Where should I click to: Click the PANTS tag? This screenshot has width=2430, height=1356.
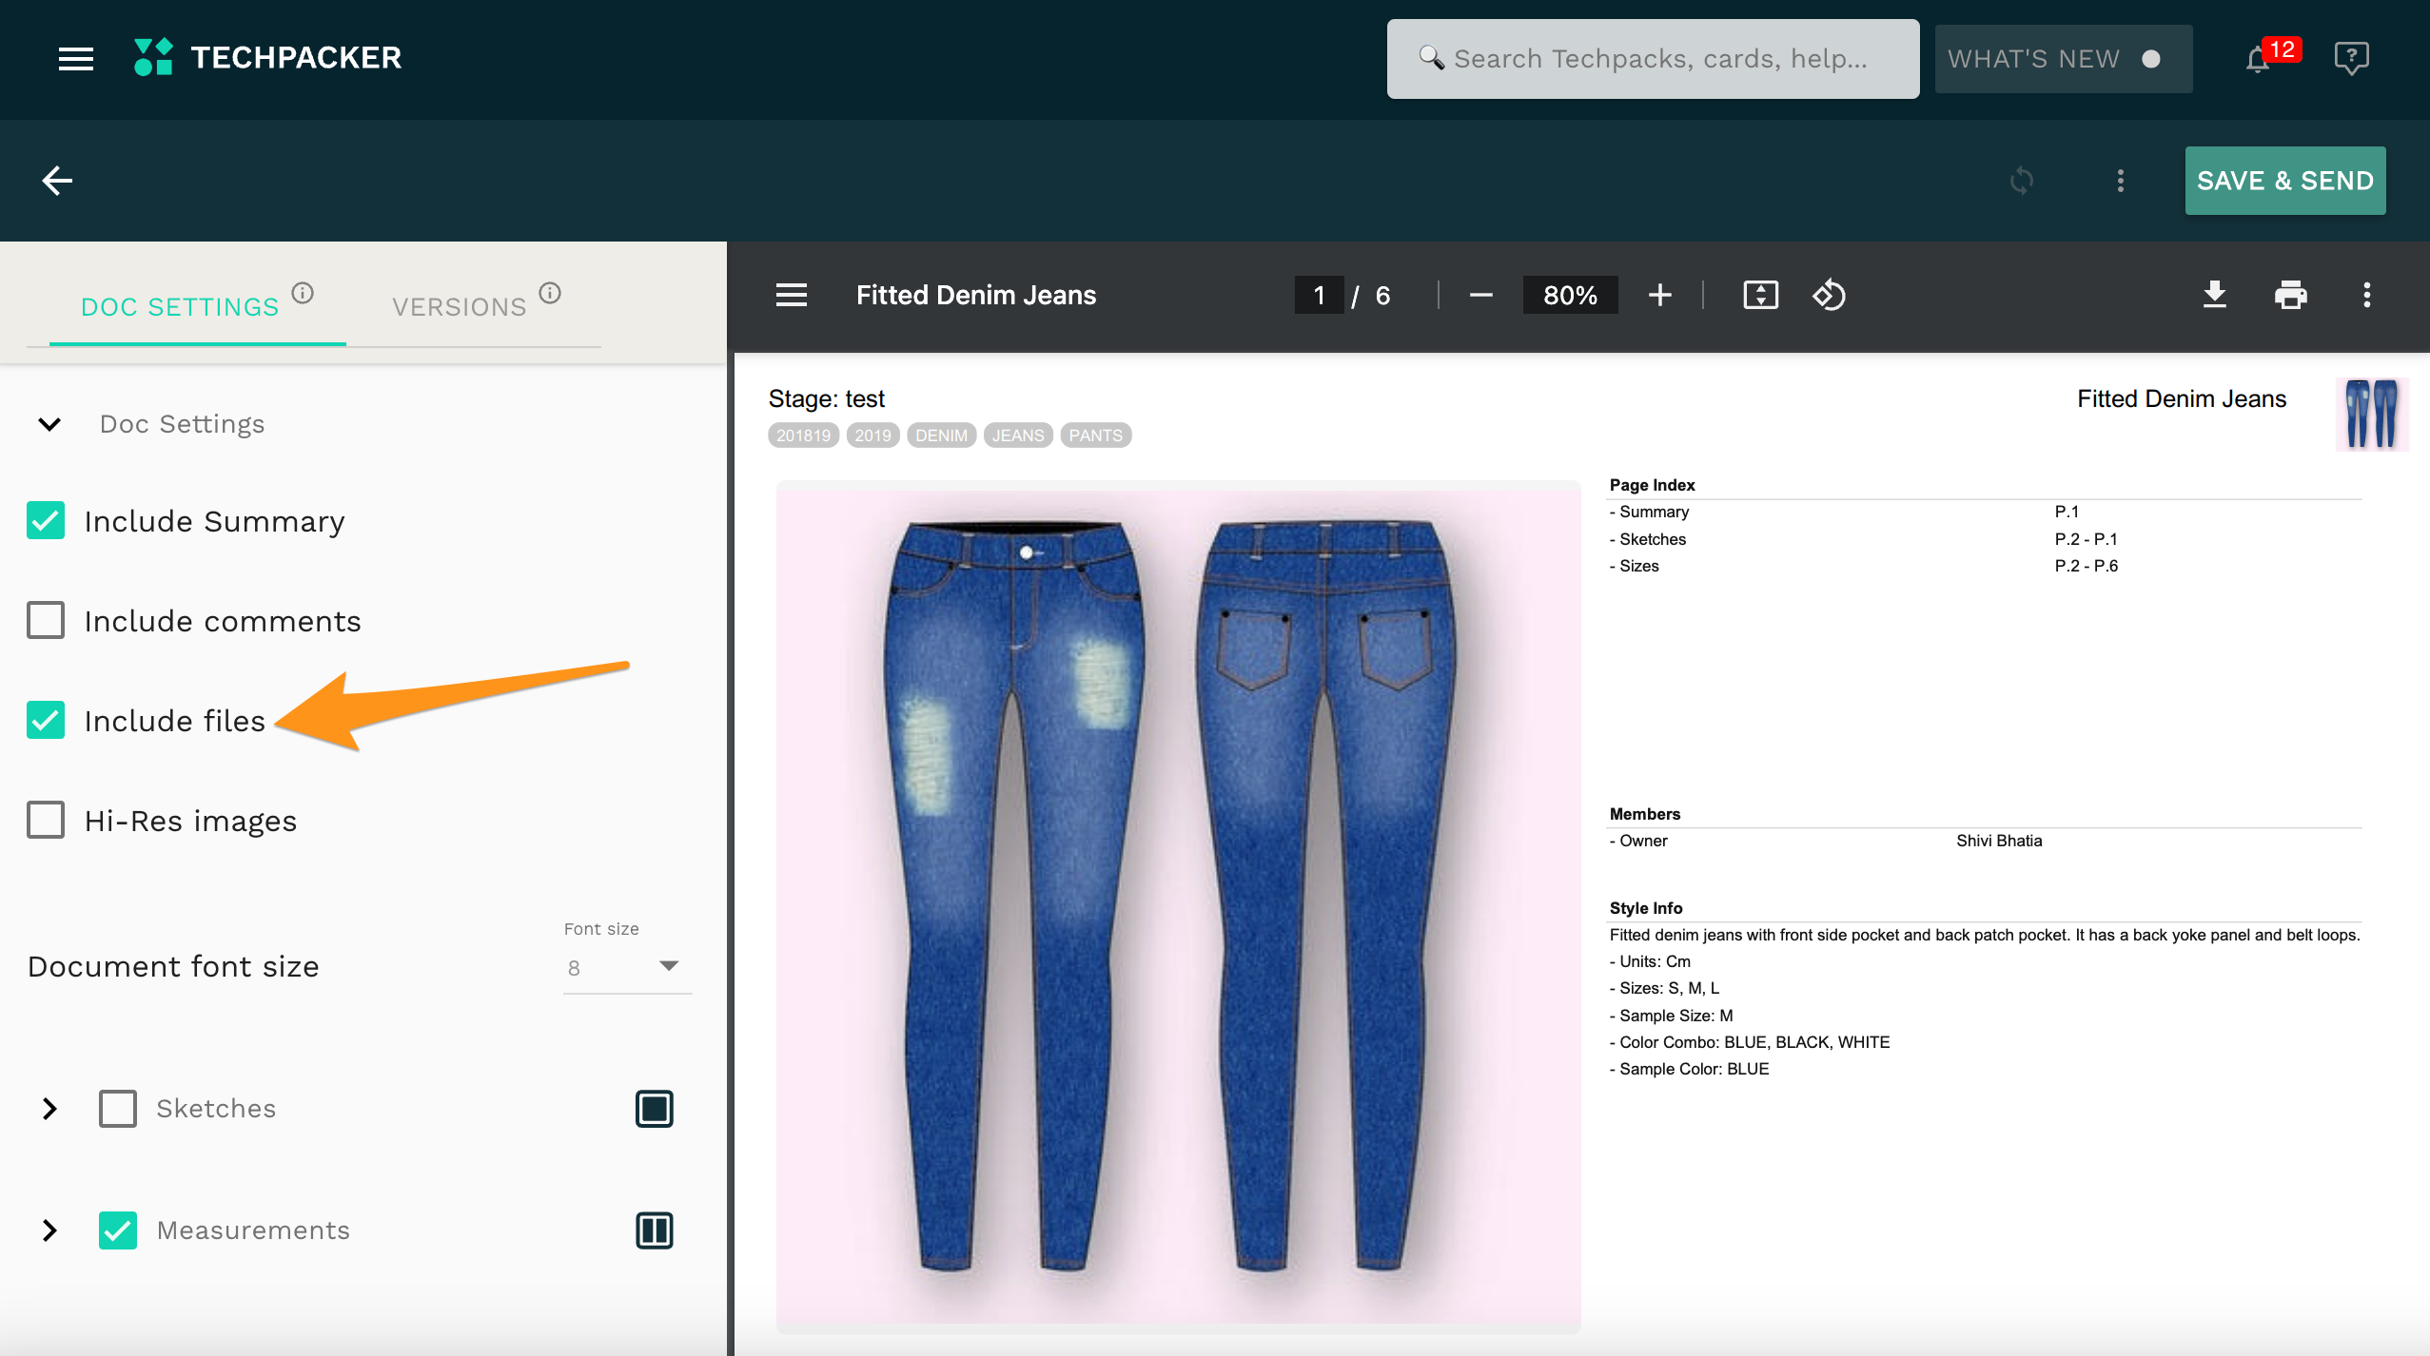tap(1095, 436)
